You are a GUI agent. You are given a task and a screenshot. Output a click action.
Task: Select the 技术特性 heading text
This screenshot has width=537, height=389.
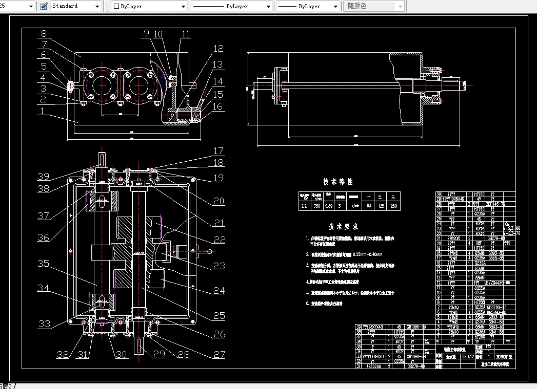click(337, 182)
